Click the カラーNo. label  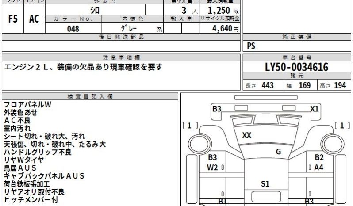pyautogui.click(x=73, y=19)
